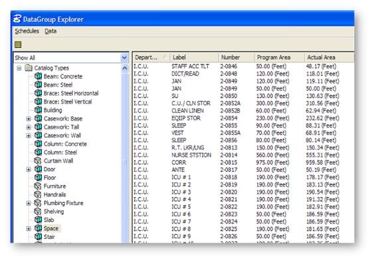Screen dimensions: 372x260
Task: Expand the Space tree node
Action: tap(29, 229)
